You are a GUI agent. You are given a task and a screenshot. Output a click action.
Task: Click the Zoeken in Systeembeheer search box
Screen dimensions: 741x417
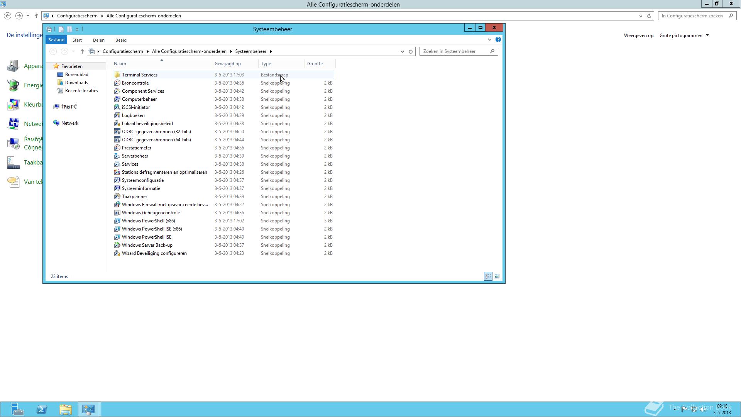[458, 51]
